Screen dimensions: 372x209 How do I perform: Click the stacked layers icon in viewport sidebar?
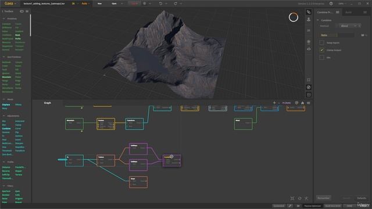(309, 42)
